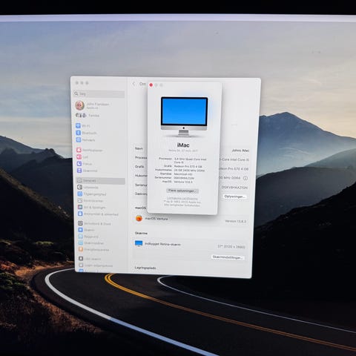Viewport: 356px width, 356px height.
Task: Click the macOS Ventura icon
Action: (x=139, y=219)
